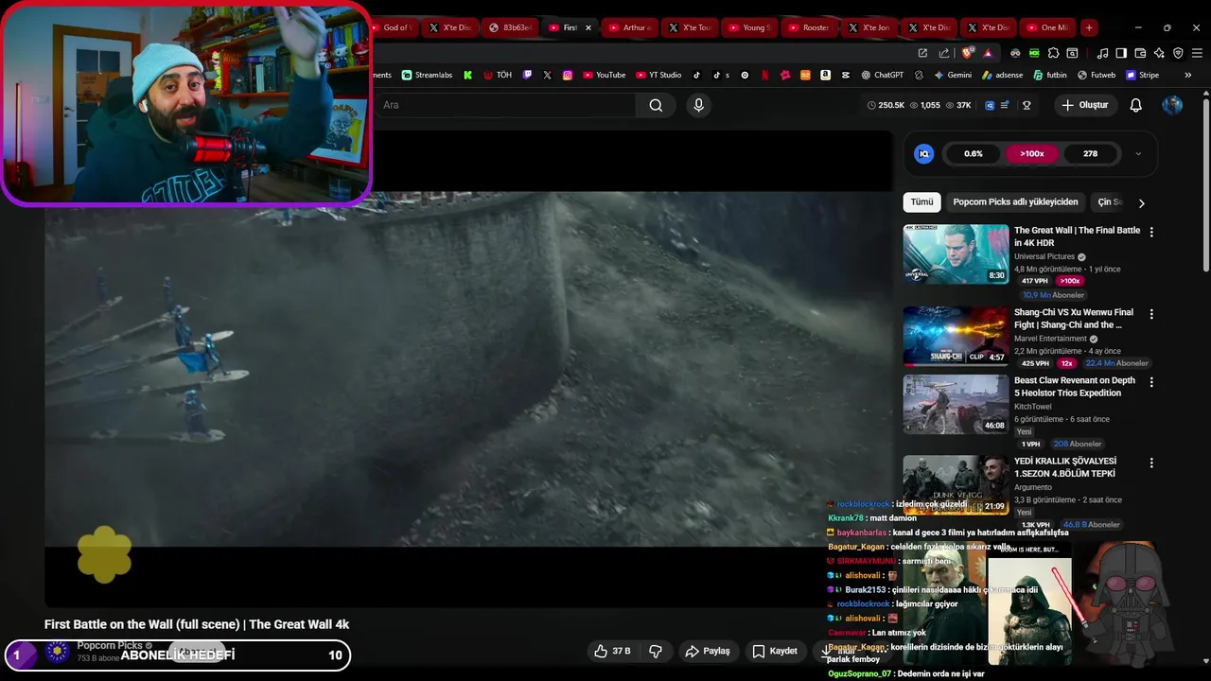Viewport: 1211px width, 681px height.
Task: Click the Brave Shields lion icon
Action: 967,53
